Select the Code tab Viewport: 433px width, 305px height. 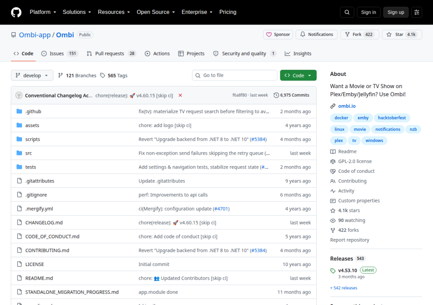(24, 53)
